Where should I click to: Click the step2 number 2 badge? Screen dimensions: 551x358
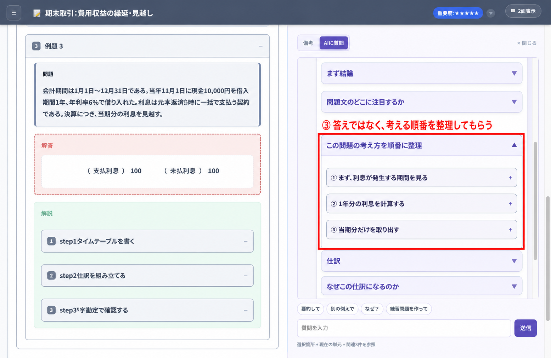coord(51,276)
